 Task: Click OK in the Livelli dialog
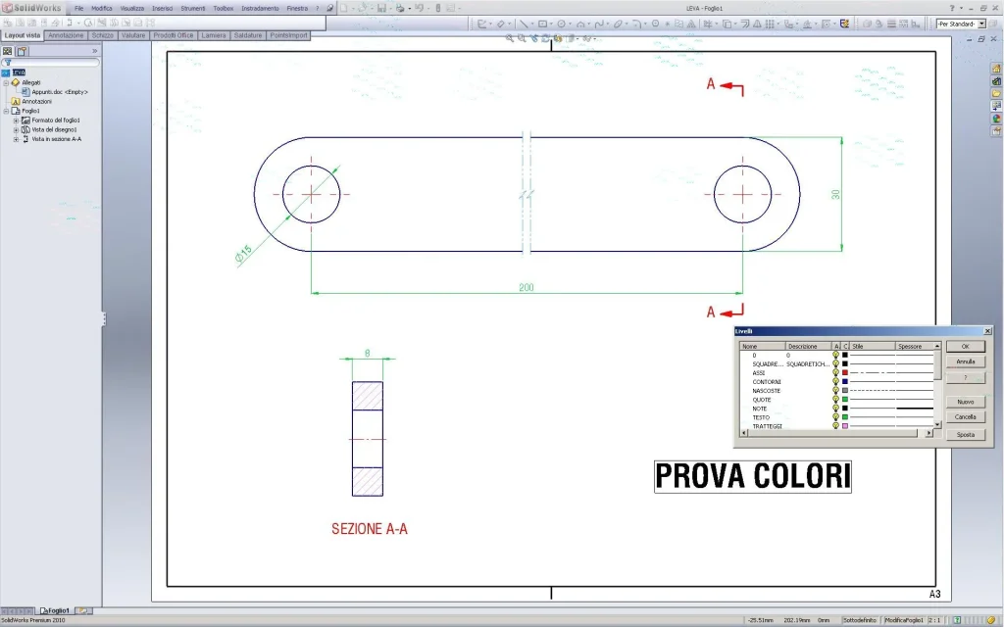tap(966, 346)
